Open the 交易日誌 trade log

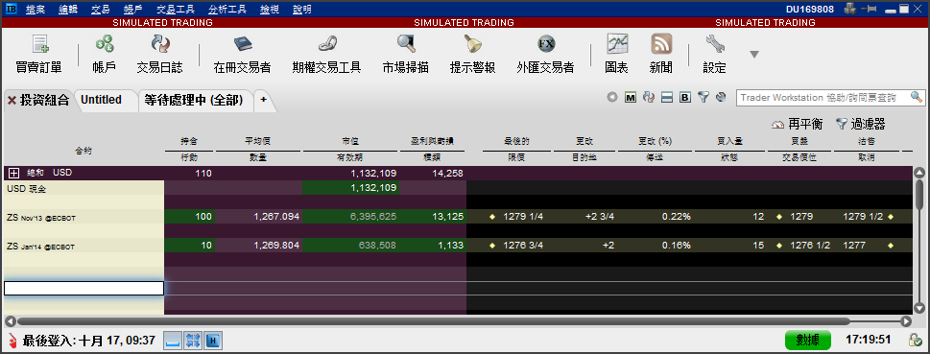(x=159, y=55)
